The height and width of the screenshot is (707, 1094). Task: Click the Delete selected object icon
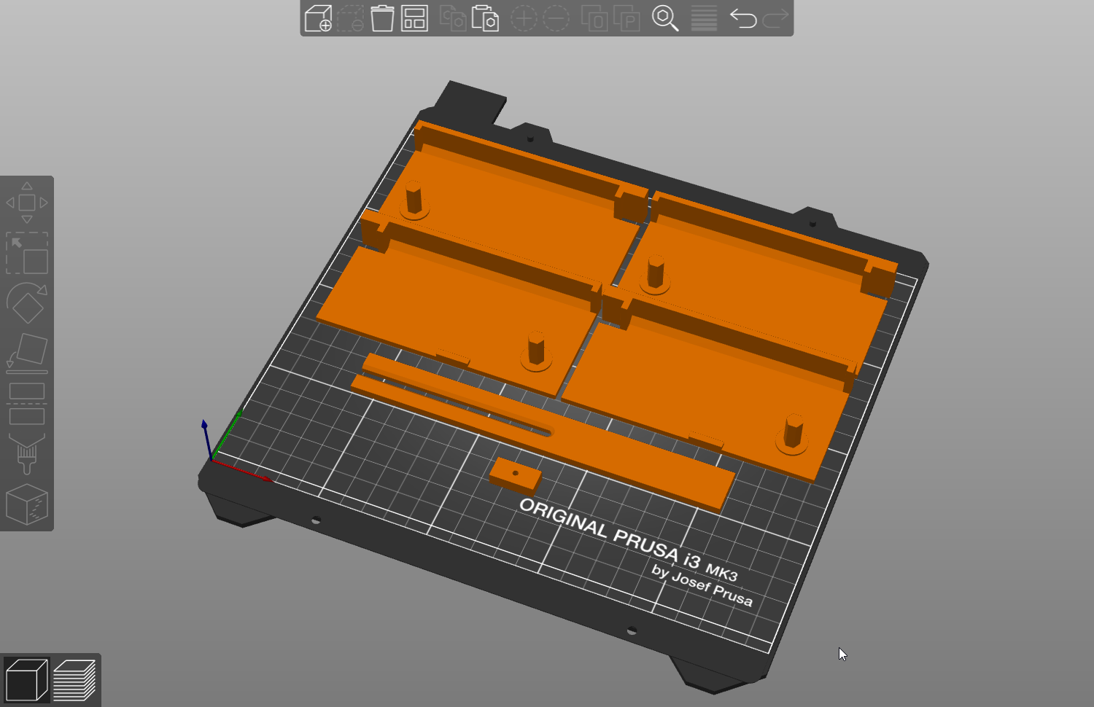(x=351, y=18)
